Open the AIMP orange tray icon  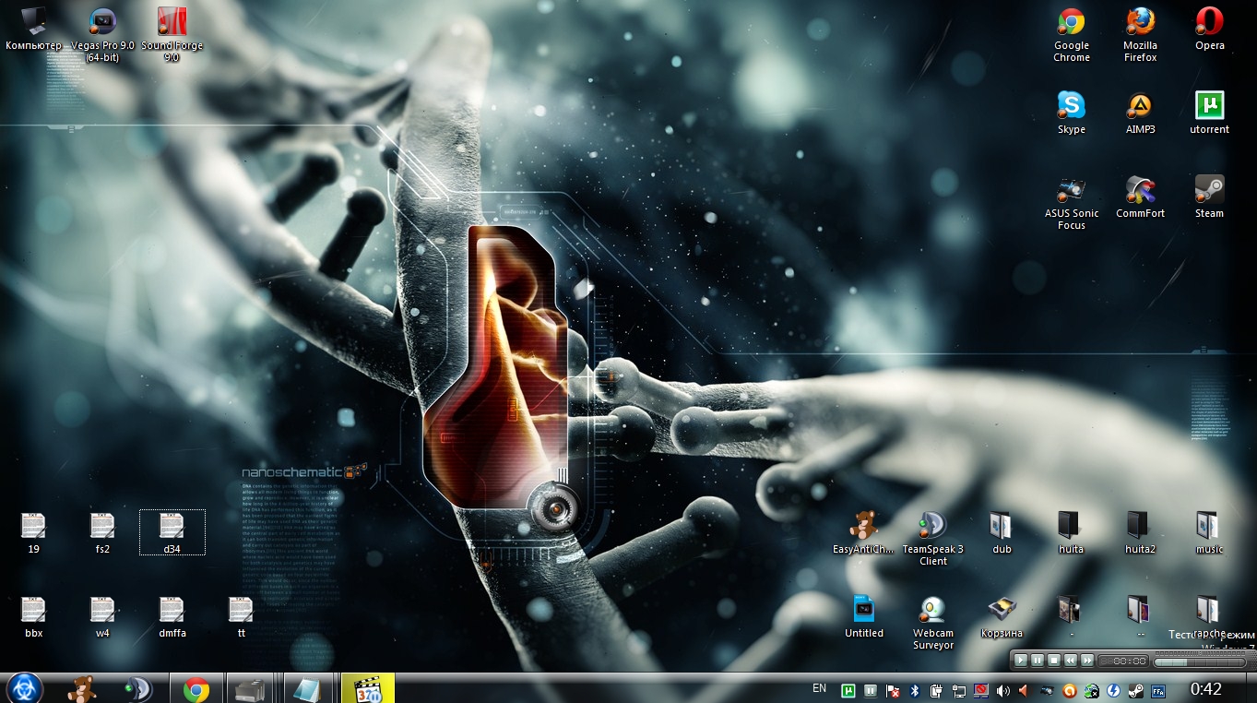1070,689
